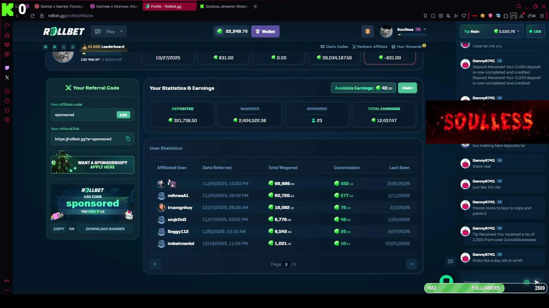Edit the affiliate code

(x=123, y=115)
